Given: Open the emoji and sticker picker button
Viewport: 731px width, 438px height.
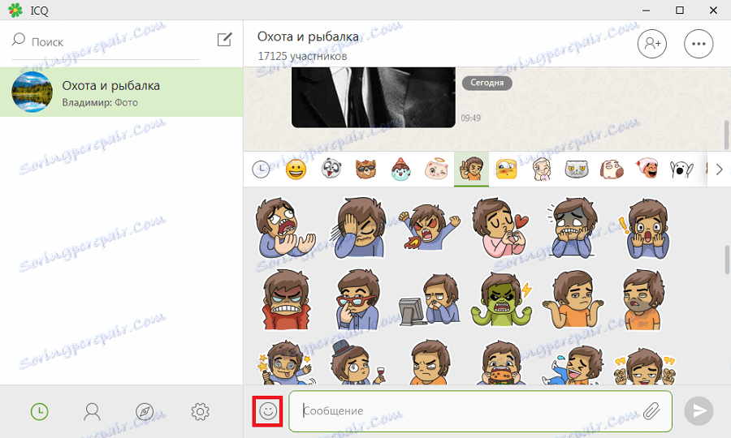Looking at the screenshot, I should click(268, 411).
